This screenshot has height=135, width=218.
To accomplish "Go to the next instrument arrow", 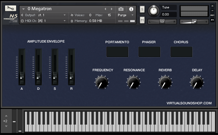I will (112, 9).
